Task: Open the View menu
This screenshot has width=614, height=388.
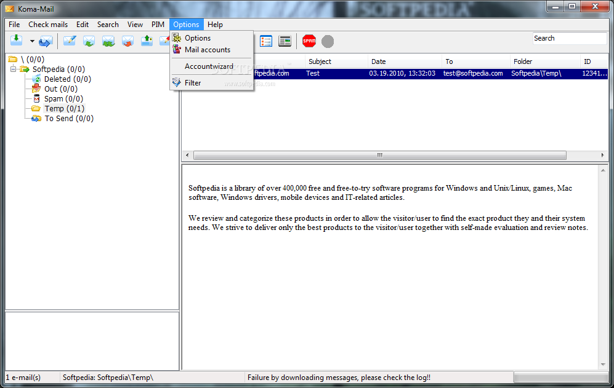Action: (x=135, y=24)
